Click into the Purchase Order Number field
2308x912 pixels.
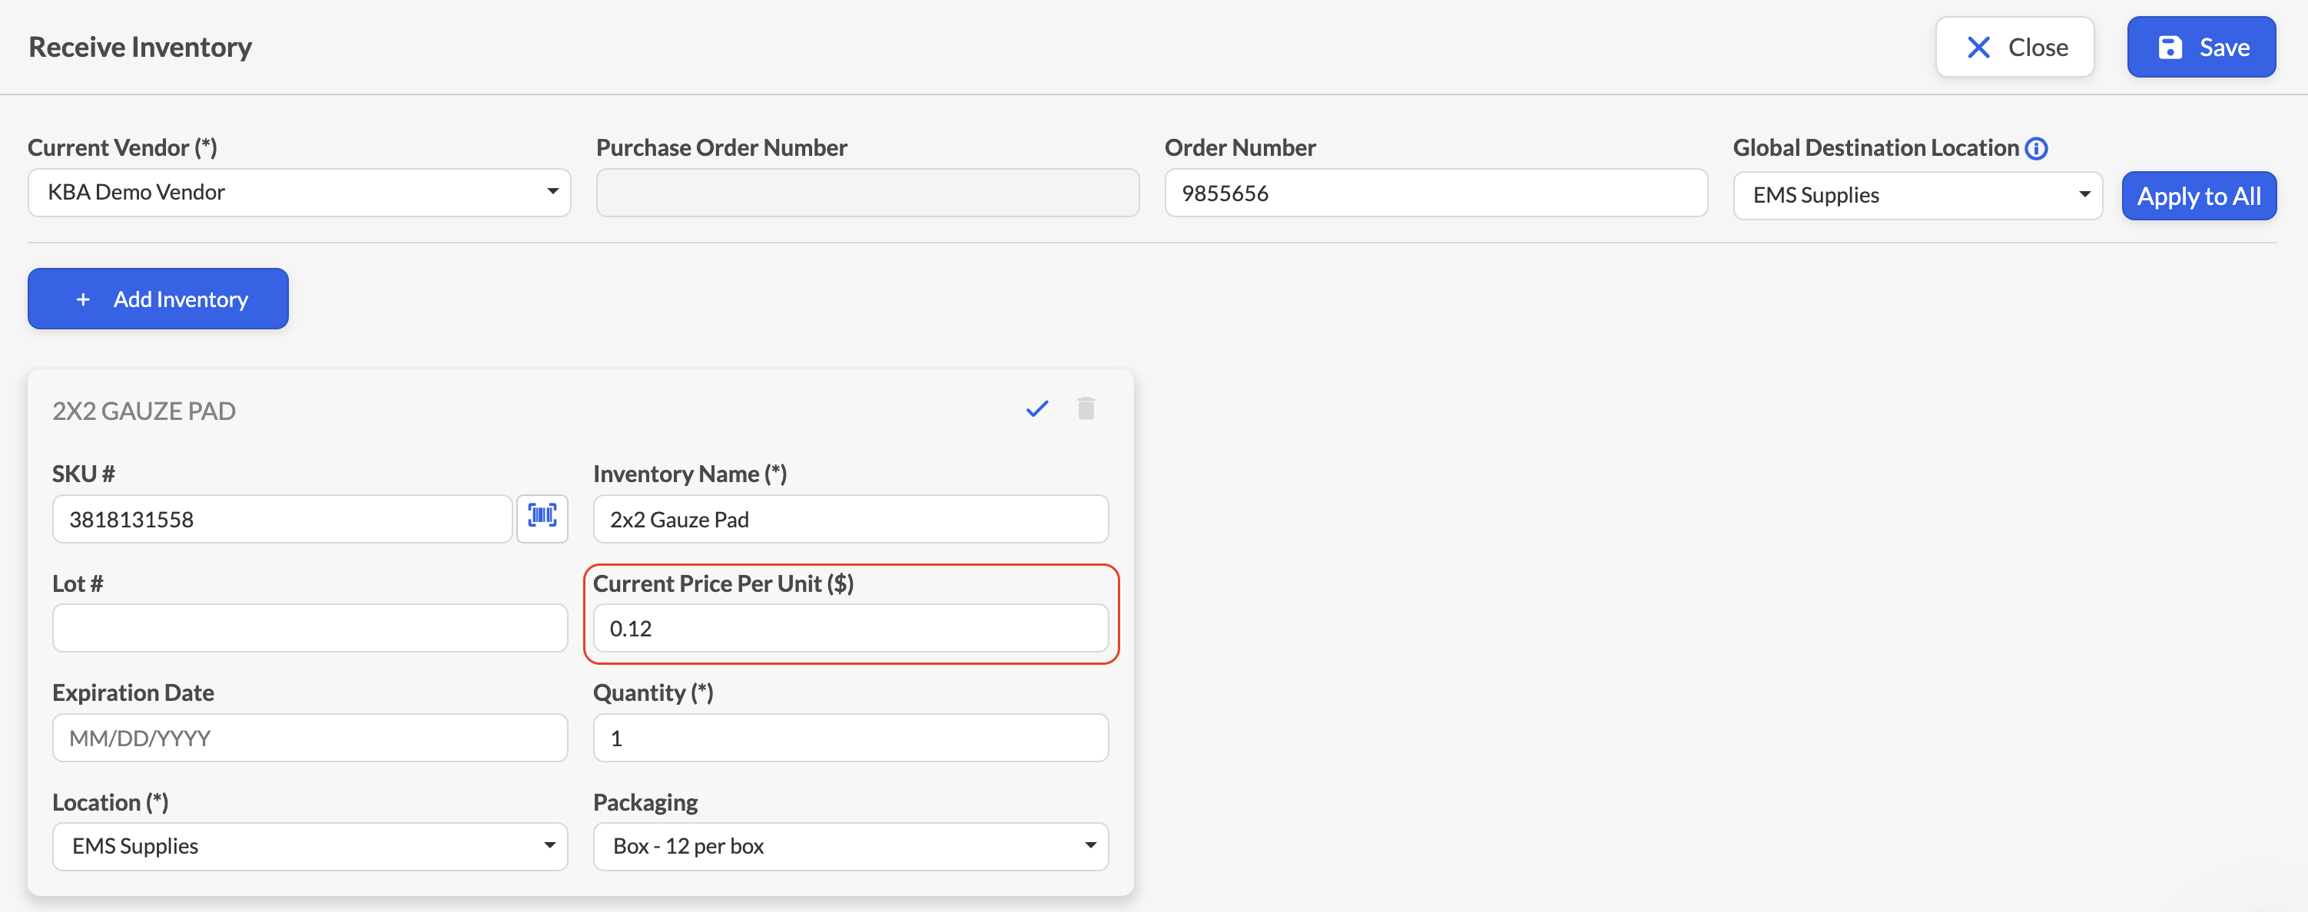click(867, 193)
